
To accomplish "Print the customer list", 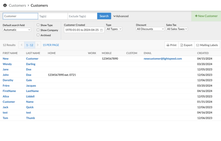I will click(171, 45).
